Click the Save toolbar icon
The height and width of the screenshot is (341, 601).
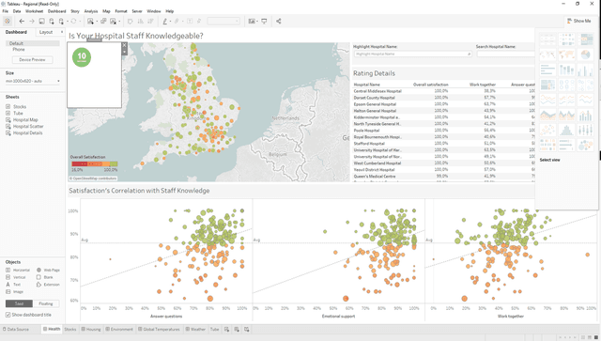coord(41,21)
